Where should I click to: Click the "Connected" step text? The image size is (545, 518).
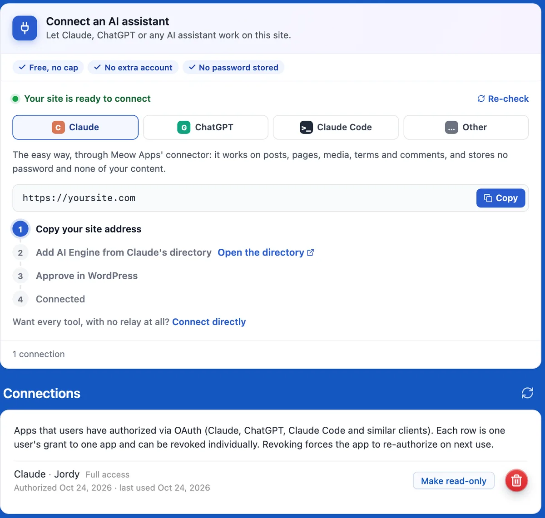60,299
